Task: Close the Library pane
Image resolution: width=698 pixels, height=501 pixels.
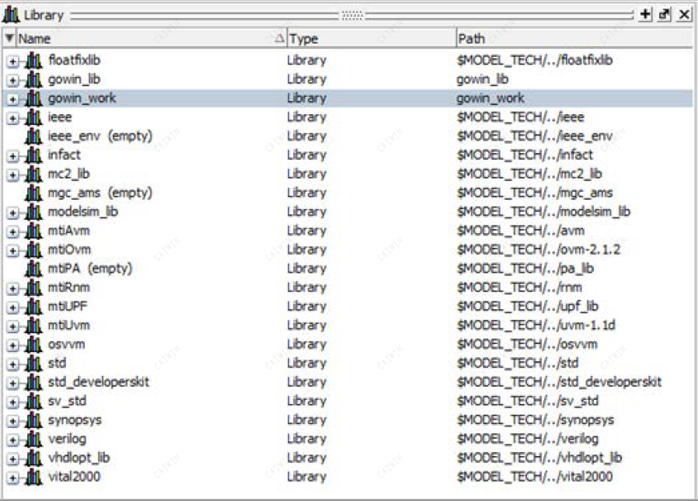Action: 684,14
